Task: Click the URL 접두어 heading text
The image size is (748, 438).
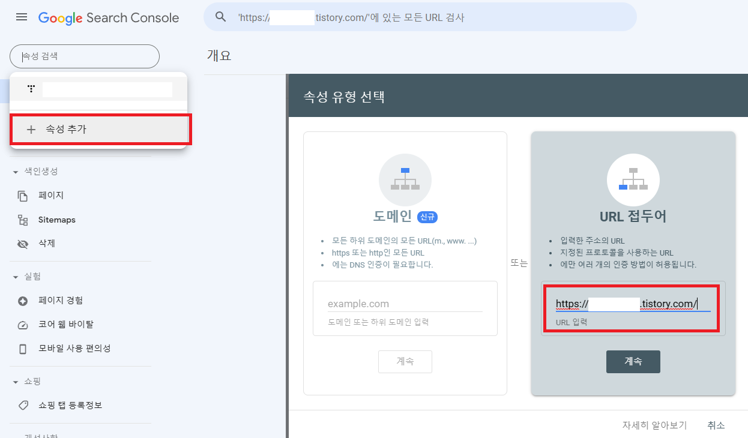Action: point(633,217)
